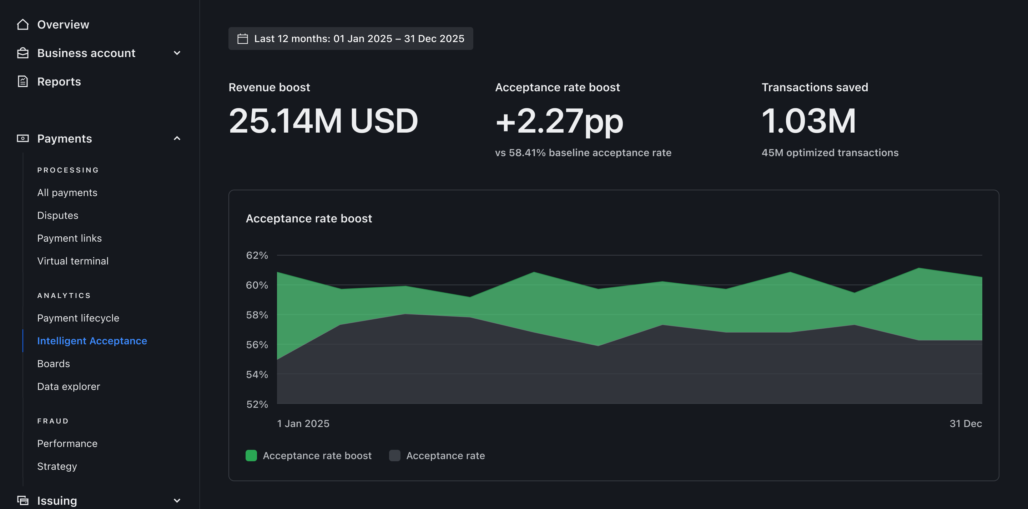The height and width of the screenshot is (509, 1028).
Task: Expand the Issuing section chevron
Action: [177, 500]
